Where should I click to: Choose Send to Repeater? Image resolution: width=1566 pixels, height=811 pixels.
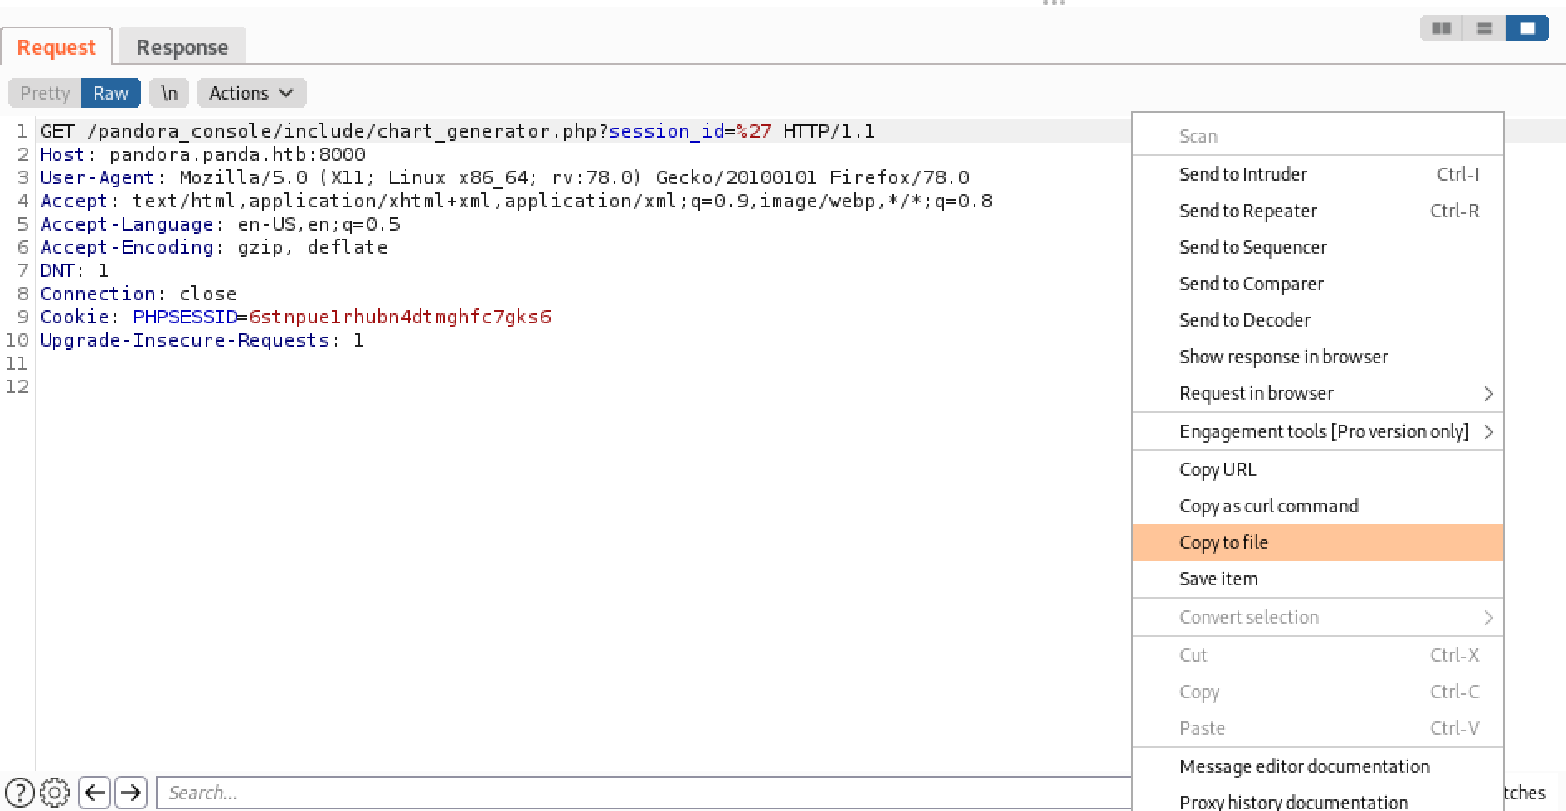[1318, 211]
